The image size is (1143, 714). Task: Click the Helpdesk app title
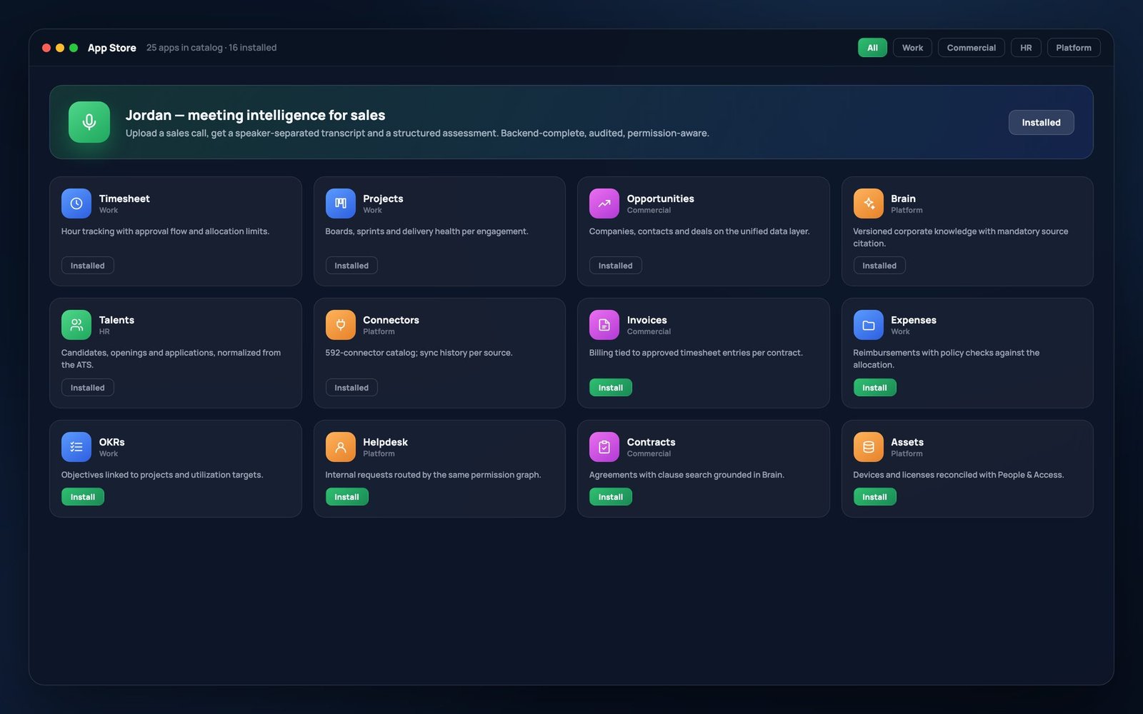(385, 442)
